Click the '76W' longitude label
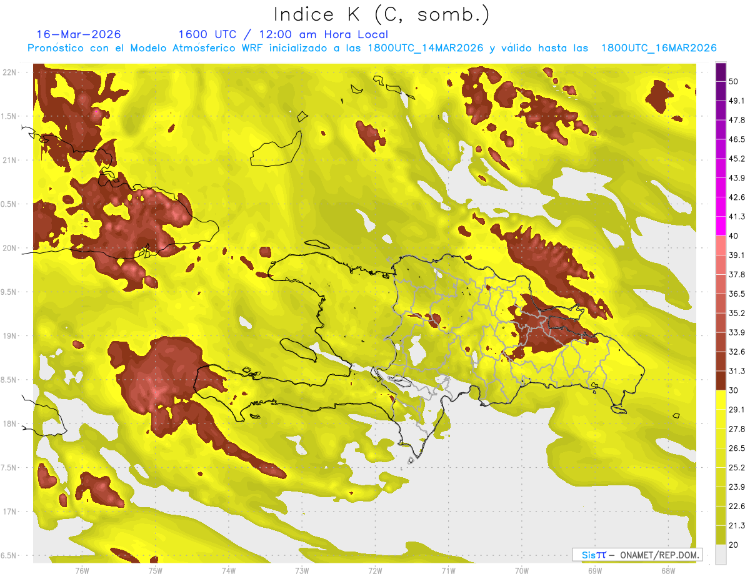Viewport: 750px width, 579px height. (x=82, y=570)
